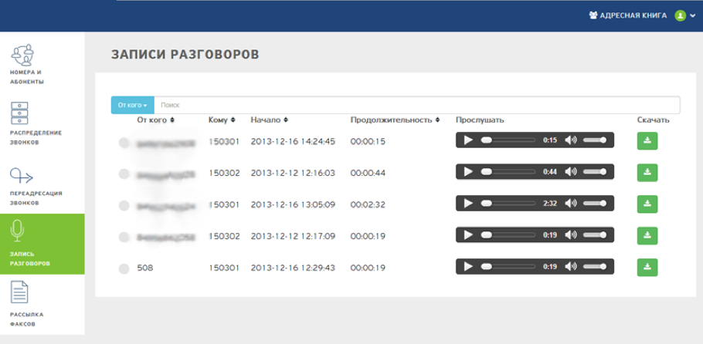Download the recording from caller 508
This screenshot has width=703, height=344.
[x=647, y=268]
